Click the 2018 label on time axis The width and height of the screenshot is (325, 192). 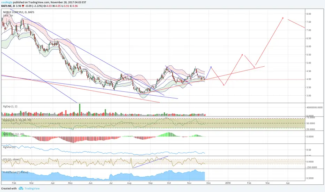click(x=228, y=183)
